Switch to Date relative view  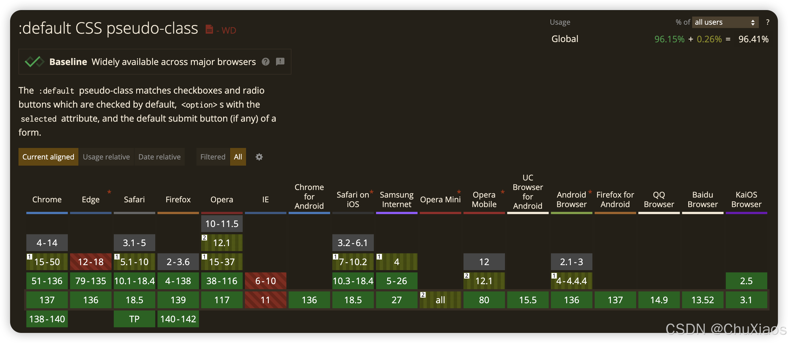tap(159, 157)
